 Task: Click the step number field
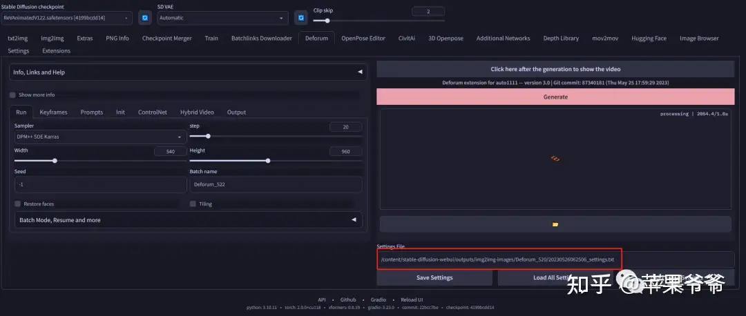[x=346, y=127]
